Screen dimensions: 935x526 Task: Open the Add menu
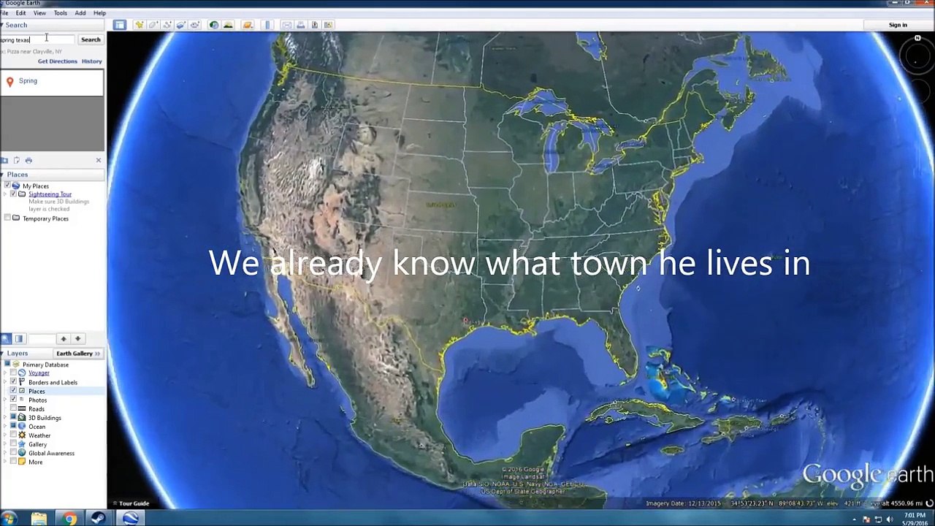80,13
